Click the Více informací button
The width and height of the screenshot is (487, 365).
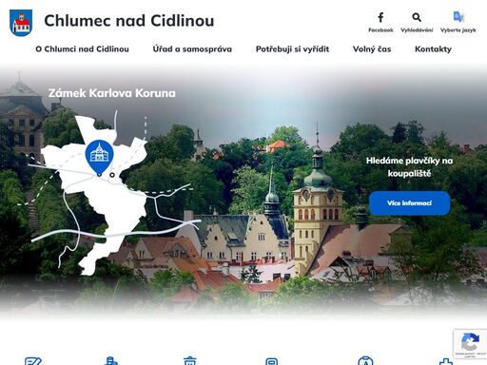pyautogui.click(x=409, y=203)
